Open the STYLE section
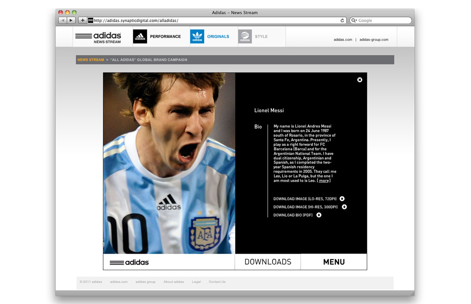Viewport: 471px width, 304px height. tap(261, 36)
